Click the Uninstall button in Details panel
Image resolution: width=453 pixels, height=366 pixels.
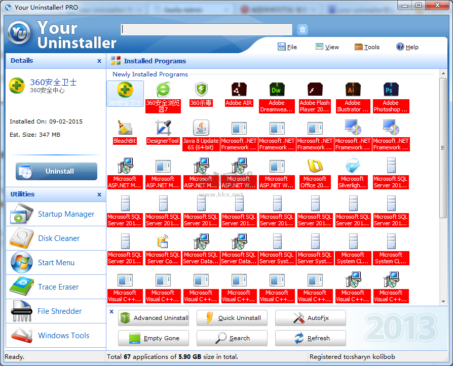tap(56, 171)
